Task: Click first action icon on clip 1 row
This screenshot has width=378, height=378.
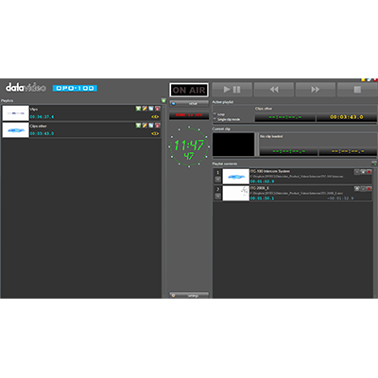Action: click(x=357, y=172)
